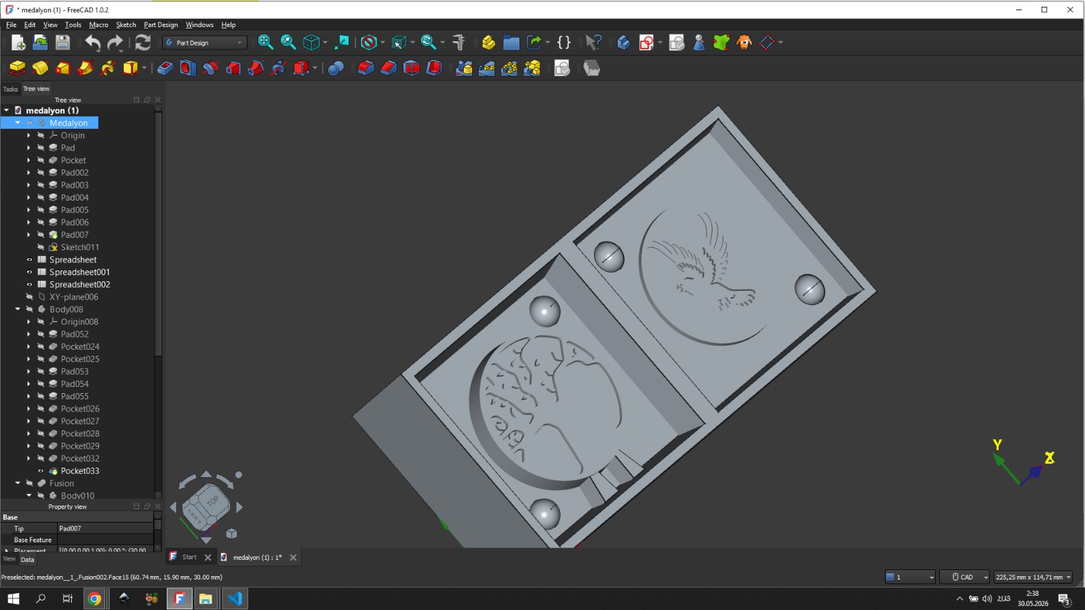
Task: Click the Boolean operation icon
Action: point(336,68)
